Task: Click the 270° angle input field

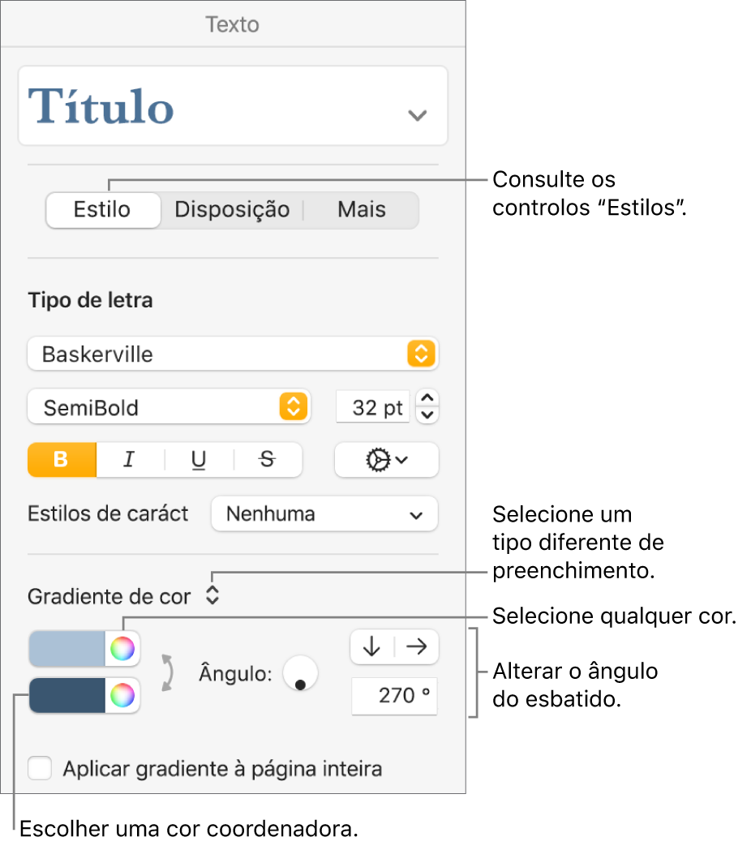Action: coord(394,696)
